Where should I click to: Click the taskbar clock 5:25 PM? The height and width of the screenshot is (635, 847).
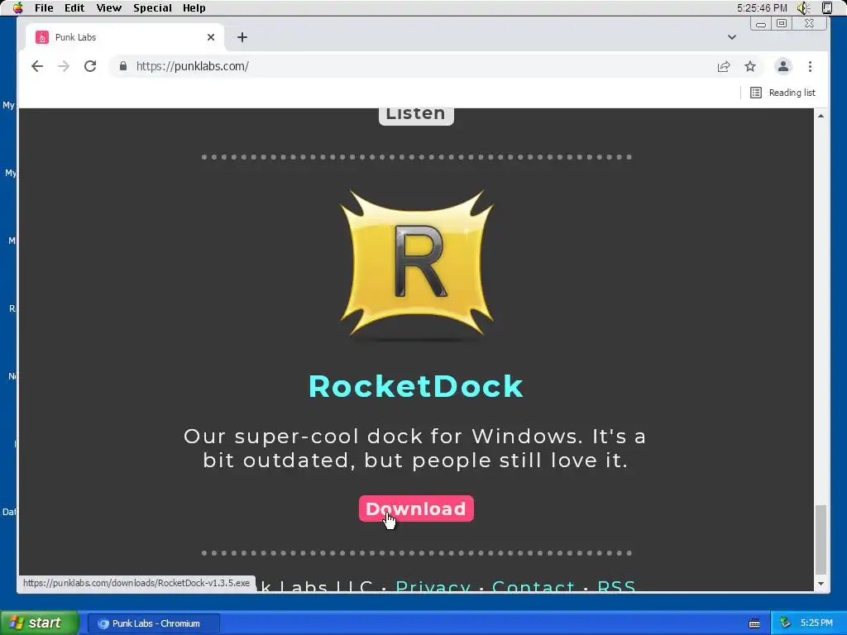(x=816, y=623)
